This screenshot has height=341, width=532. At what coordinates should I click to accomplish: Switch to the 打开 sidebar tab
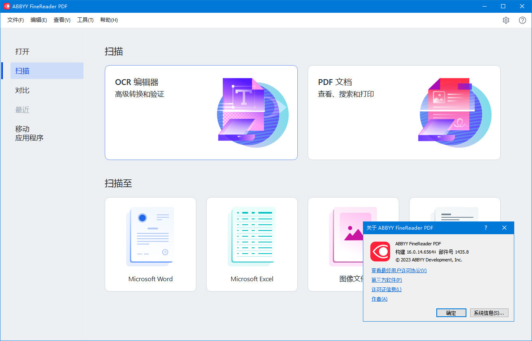tap(47, 52)
